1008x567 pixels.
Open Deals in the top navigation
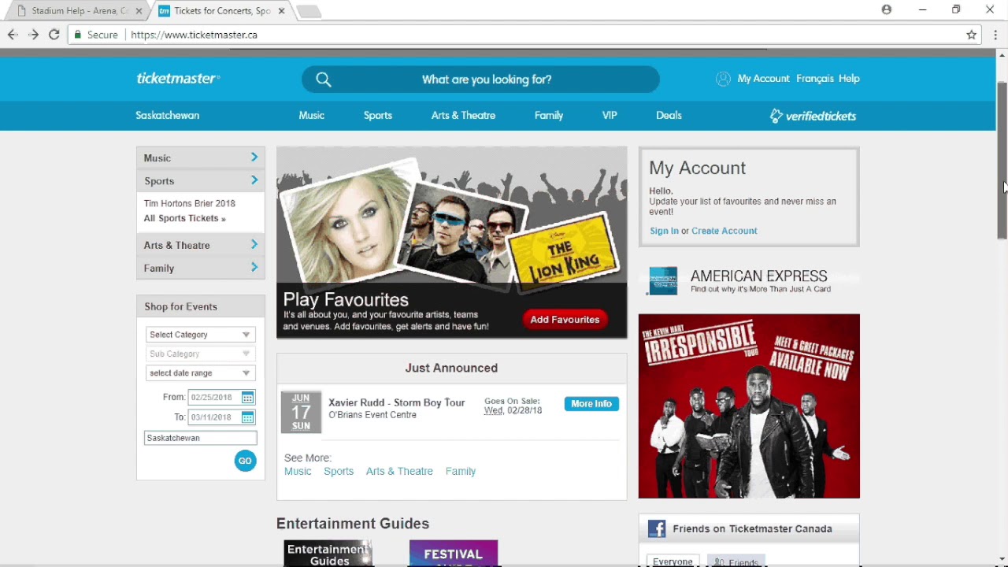click(669, 115)
